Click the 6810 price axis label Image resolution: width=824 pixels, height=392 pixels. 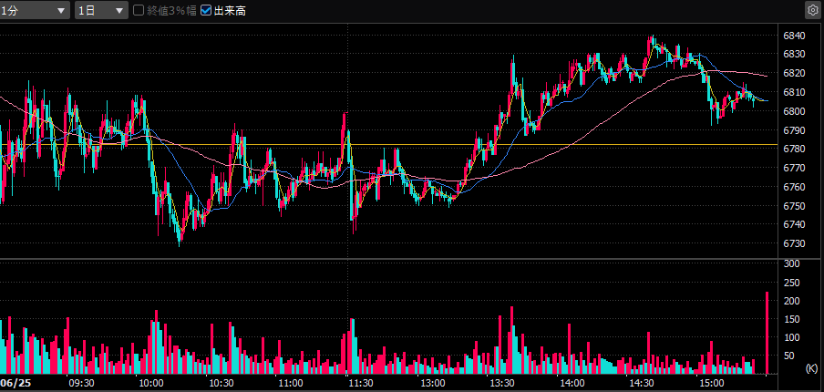point(794,92)
